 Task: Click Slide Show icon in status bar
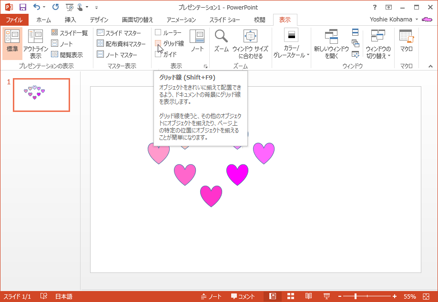tap(326, 296)
